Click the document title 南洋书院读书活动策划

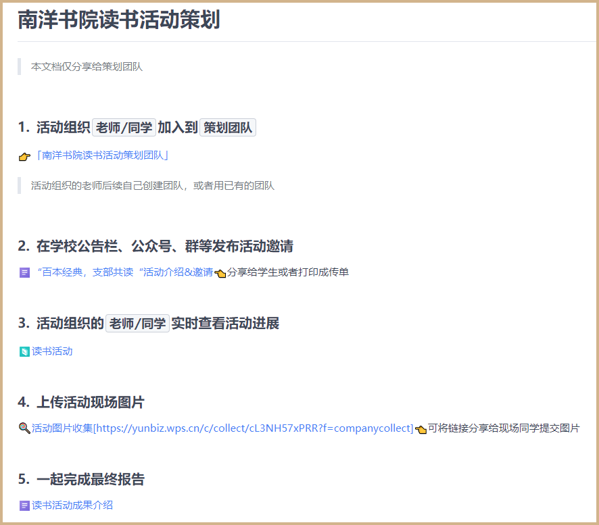pos(119,20)
